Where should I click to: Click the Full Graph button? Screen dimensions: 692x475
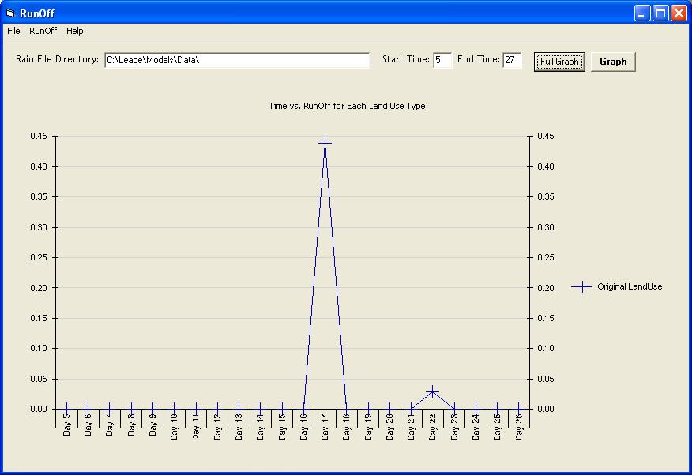click(559, 62)
